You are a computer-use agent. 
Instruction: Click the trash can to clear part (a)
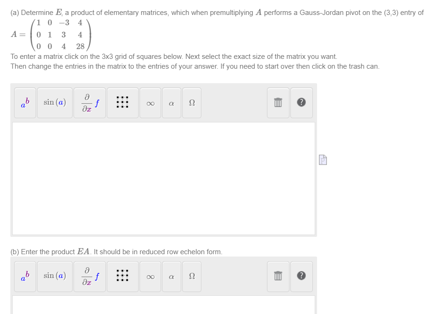[278, 103]
